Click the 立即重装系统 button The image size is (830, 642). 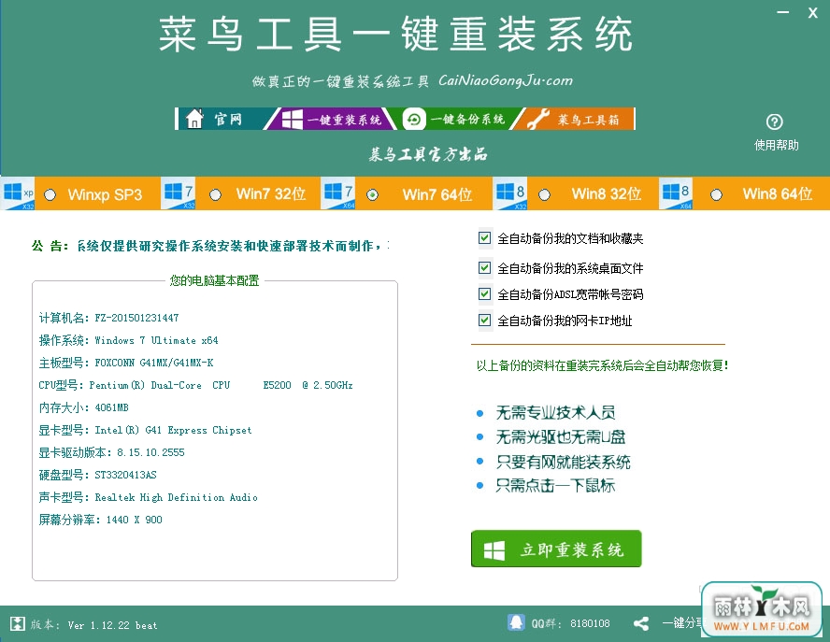[x=556, y=549]
